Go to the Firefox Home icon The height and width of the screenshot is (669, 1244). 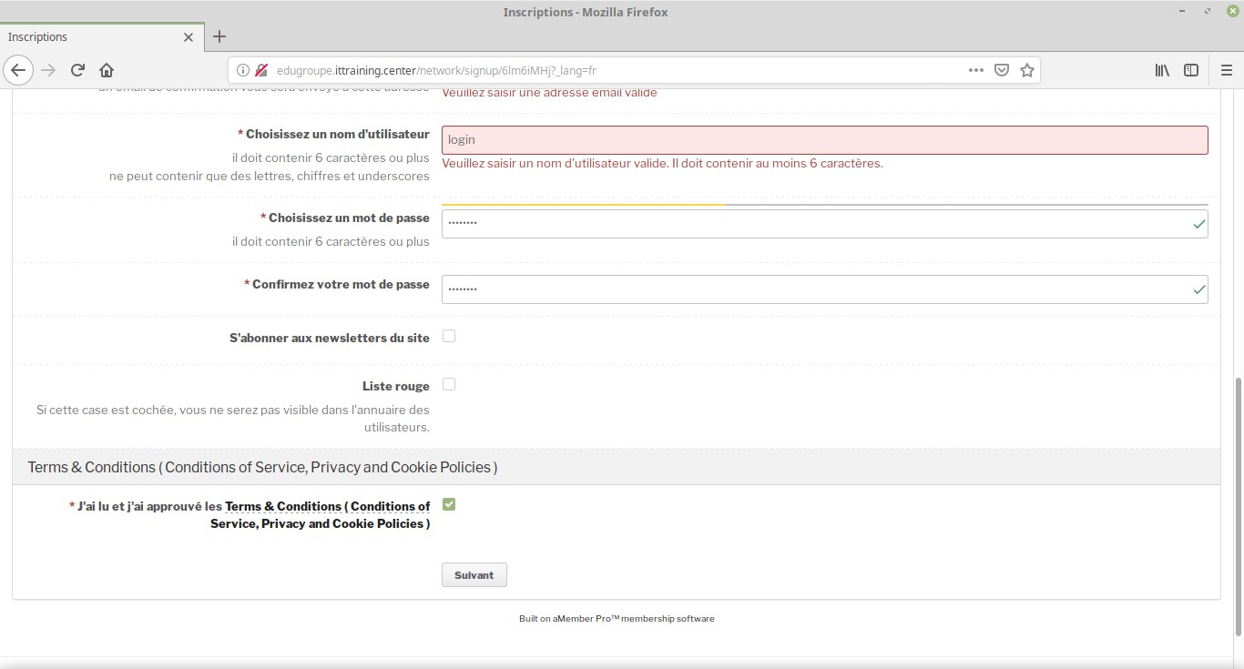click(107, 70)
